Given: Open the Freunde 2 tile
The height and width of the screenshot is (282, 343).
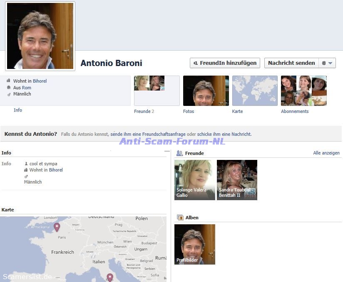Looking at the screenshot, I should (x=157, y=91).
